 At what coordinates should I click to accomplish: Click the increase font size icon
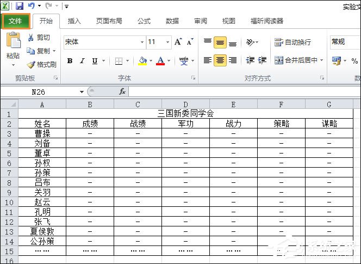[x=178, y=42]
